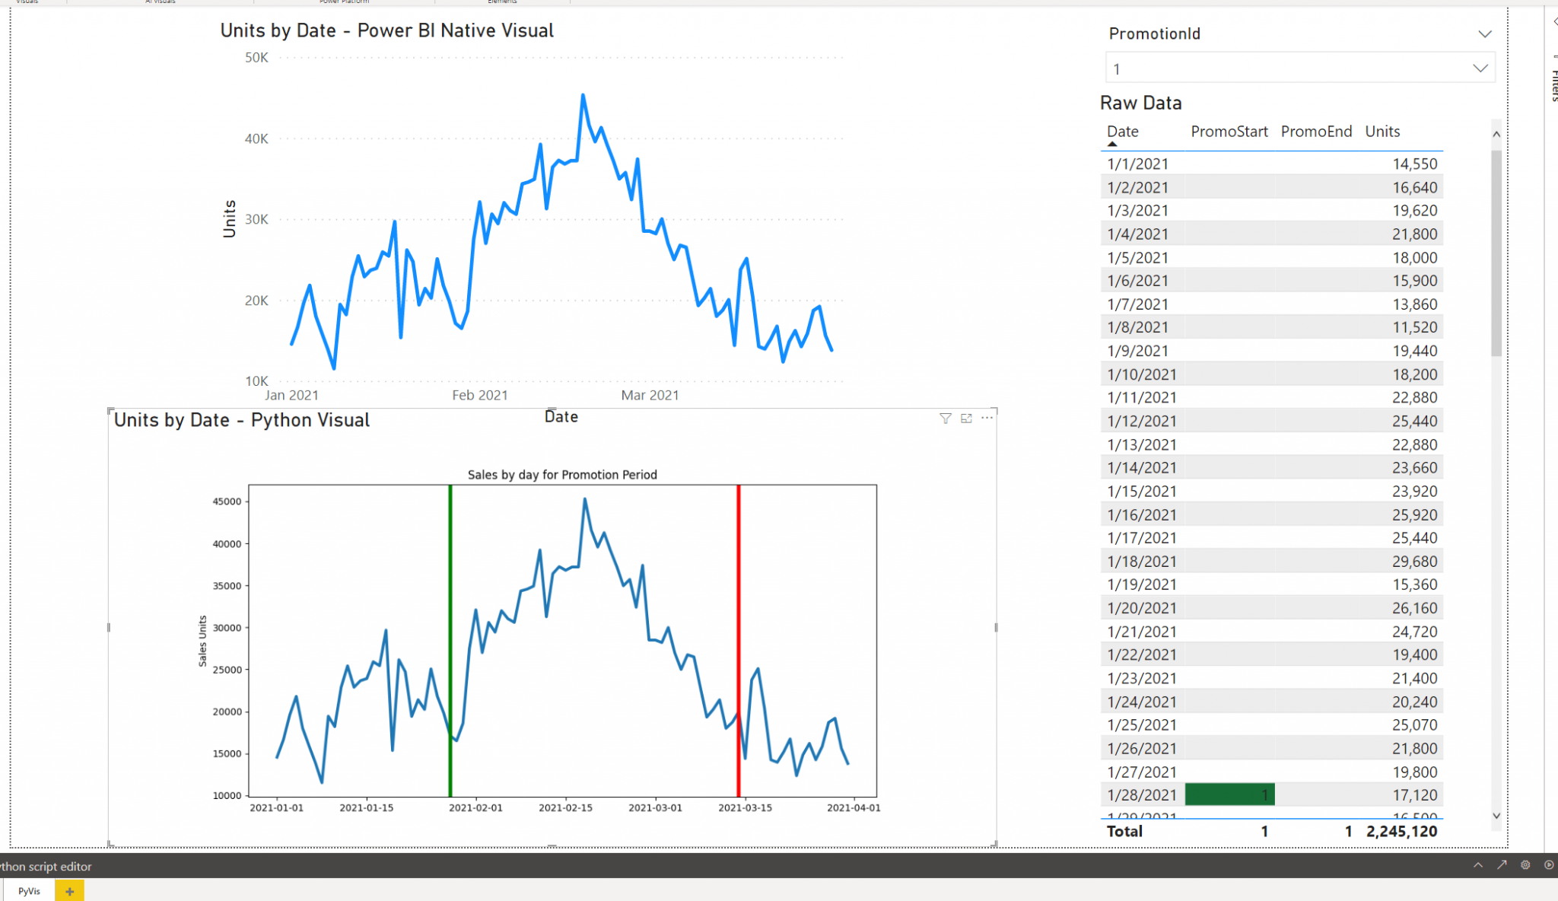Select the highlighted PromoStart cell for 1/28/2021
This screenshot has height=901, width=1558.
point(1229,794)
